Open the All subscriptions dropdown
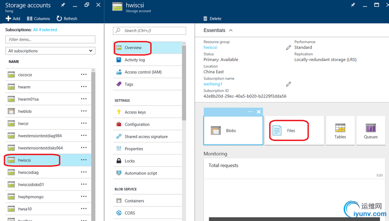The height and width of the screenshot is (221, 389). tap(50, 51)
